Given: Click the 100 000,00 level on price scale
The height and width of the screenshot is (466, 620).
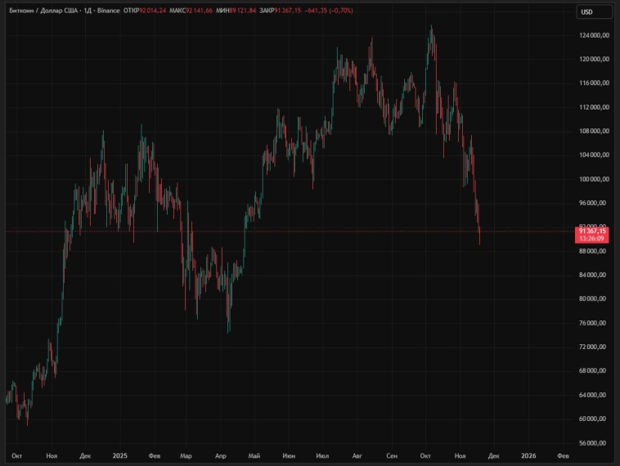Looking at the screenshot, I should 594,179.
